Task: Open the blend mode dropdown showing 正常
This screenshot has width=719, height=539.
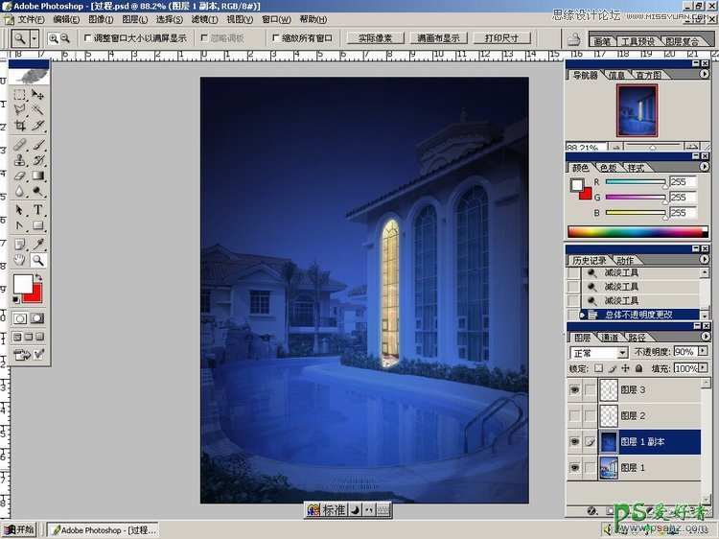Action: [x=622, y=353]
